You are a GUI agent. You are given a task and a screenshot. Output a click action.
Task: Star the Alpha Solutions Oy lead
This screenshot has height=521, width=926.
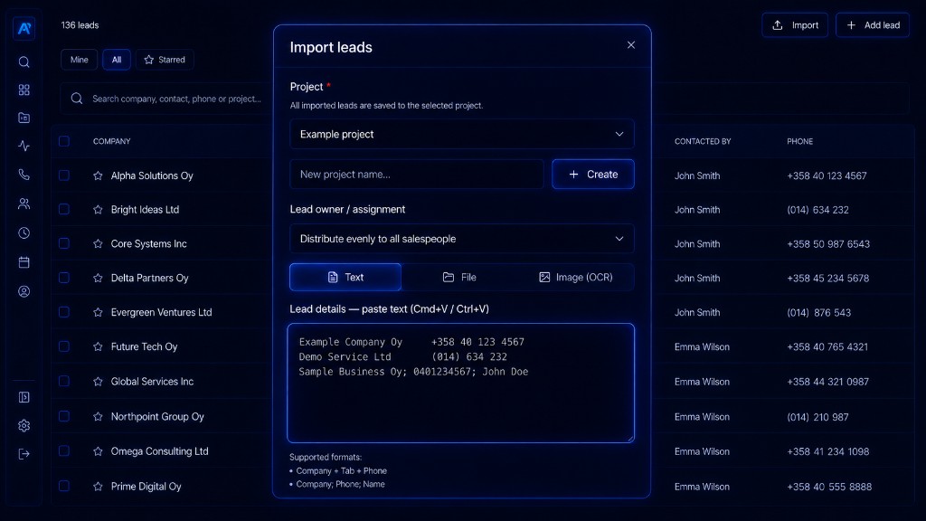click(98, 175)
